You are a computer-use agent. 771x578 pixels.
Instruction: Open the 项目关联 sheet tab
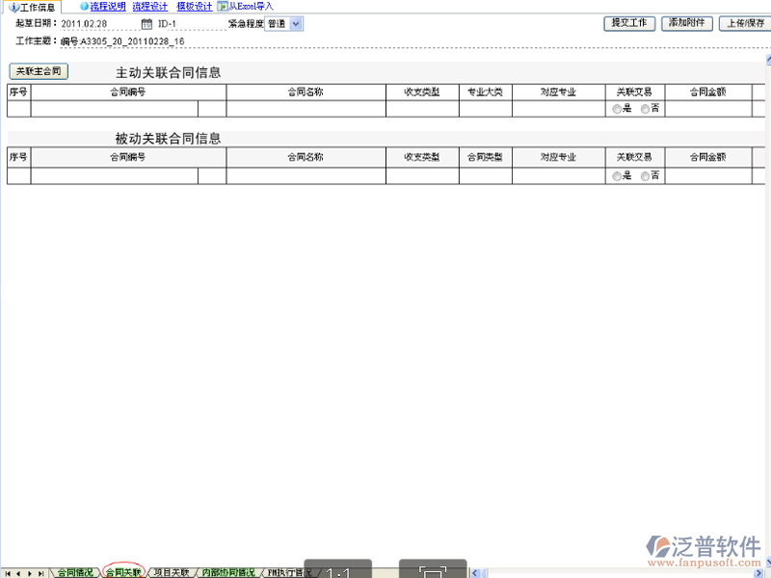[173, 572]
